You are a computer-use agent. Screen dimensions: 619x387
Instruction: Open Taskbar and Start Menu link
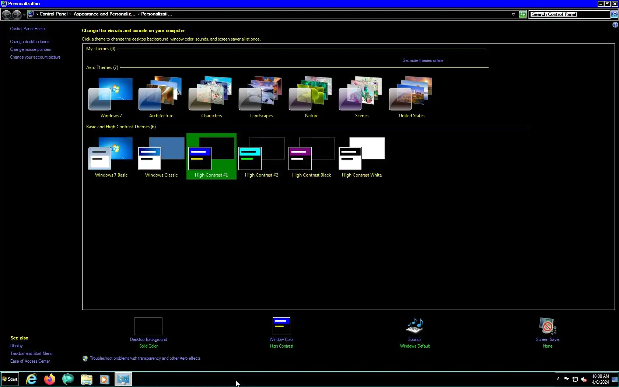tap(31, 353)
